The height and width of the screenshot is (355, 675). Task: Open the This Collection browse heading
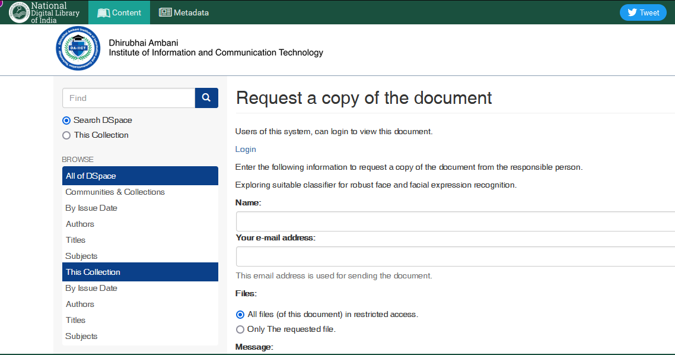(x=141, y=272)
